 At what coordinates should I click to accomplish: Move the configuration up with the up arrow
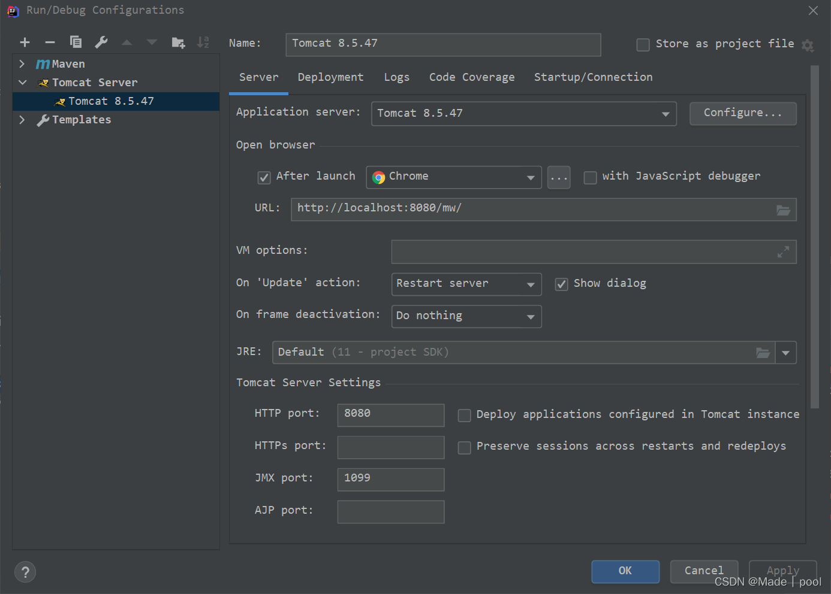pyautogui.click(x=127, y=43)
